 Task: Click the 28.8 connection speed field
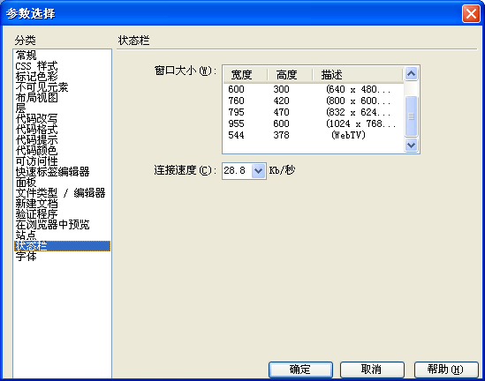(238, 171)
